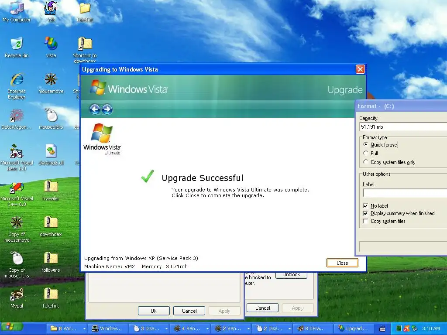
Task: Click the Upgrade Successful heading
Action: [x=203, y=178]
